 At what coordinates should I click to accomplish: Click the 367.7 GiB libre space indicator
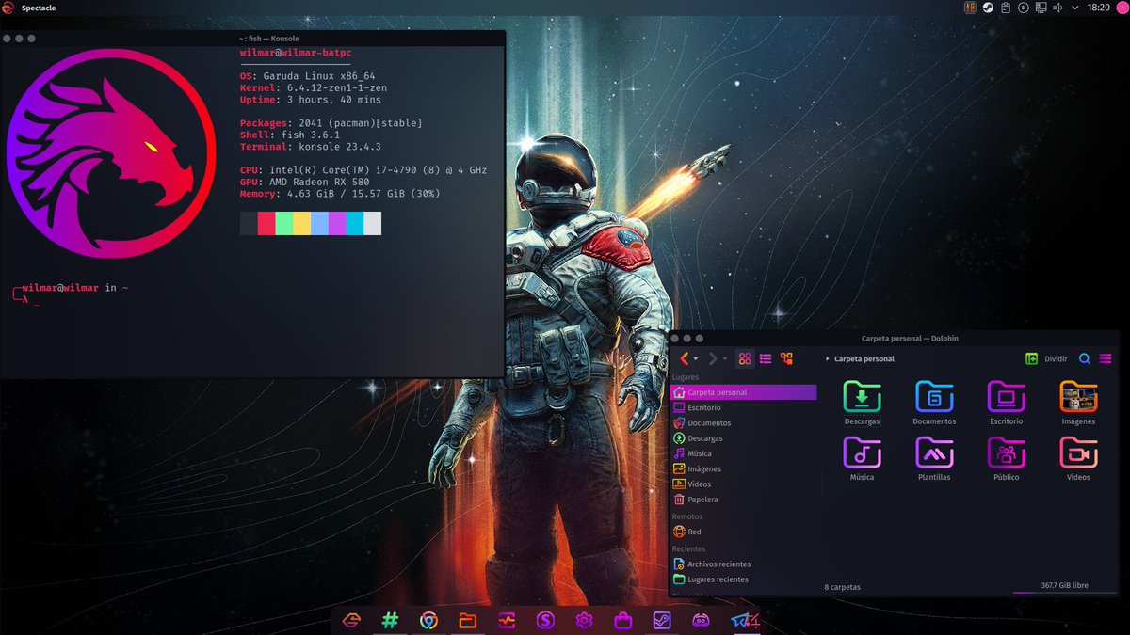(1064, 586)
